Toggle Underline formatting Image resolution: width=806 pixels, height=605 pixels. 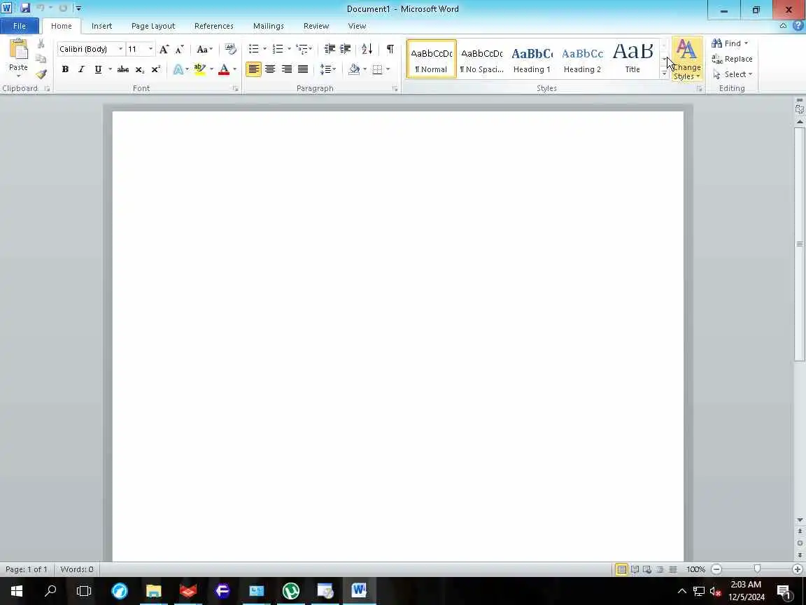98,69
